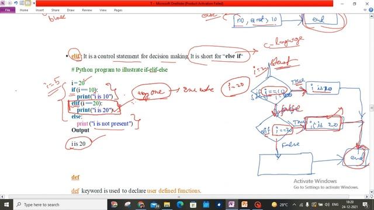This screenshot has width=374, height=210.
Task: Click the 'user defined functions.' orange text
Action: 174,191
